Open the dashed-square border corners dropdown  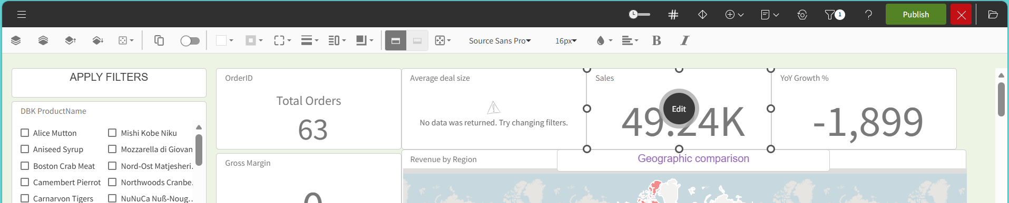coord(283,40)
